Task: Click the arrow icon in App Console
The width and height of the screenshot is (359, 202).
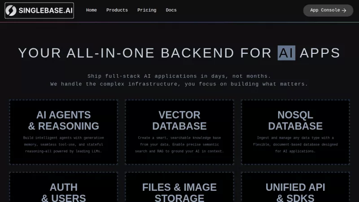Action: tap(344, 10)
